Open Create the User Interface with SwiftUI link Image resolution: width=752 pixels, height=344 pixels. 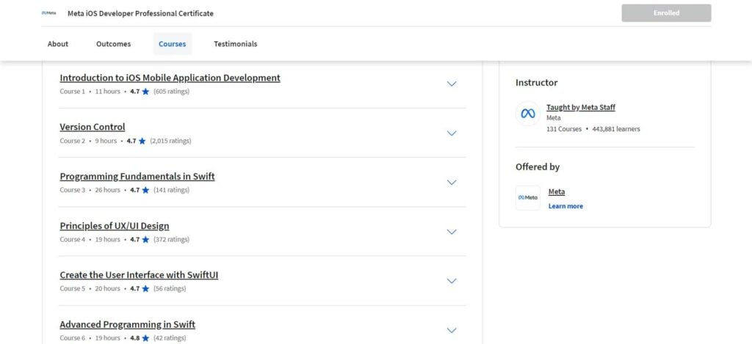pyautogui.click(x=139, y=275)
